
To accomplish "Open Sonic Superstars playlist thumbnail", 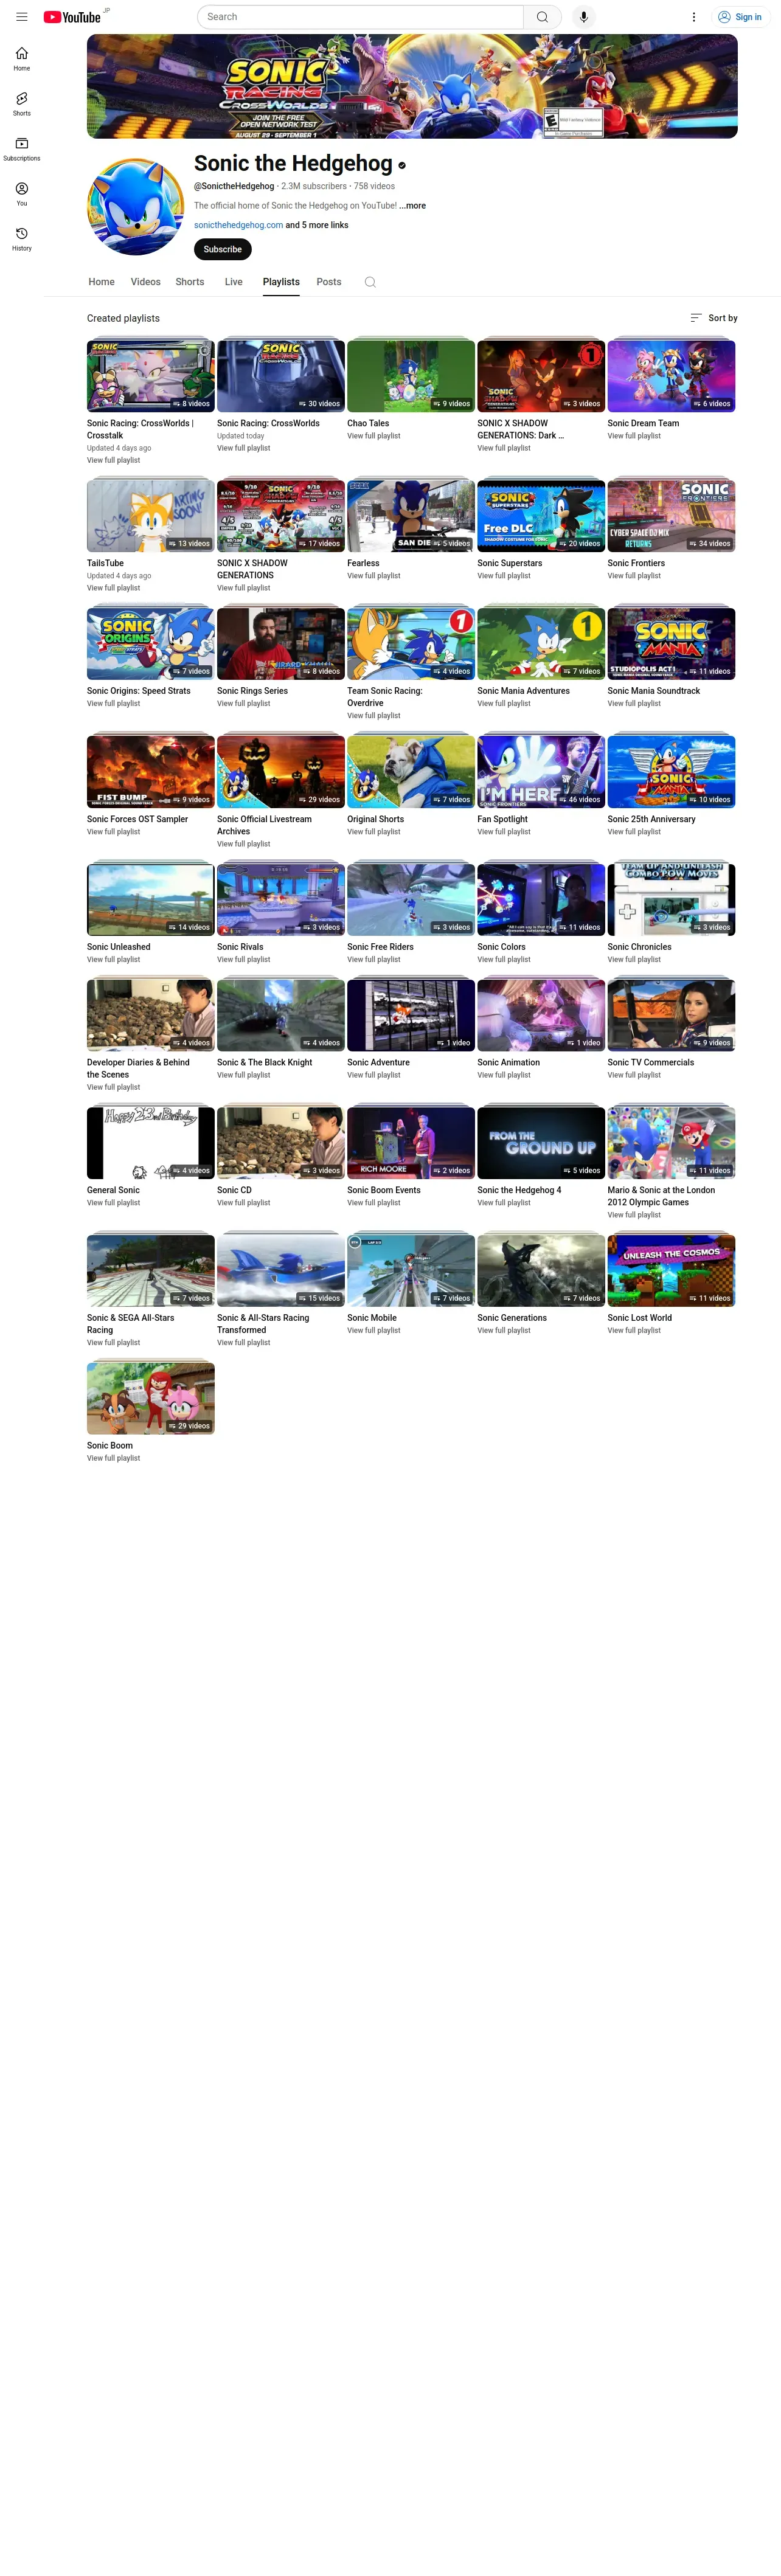I will [541, 516].
